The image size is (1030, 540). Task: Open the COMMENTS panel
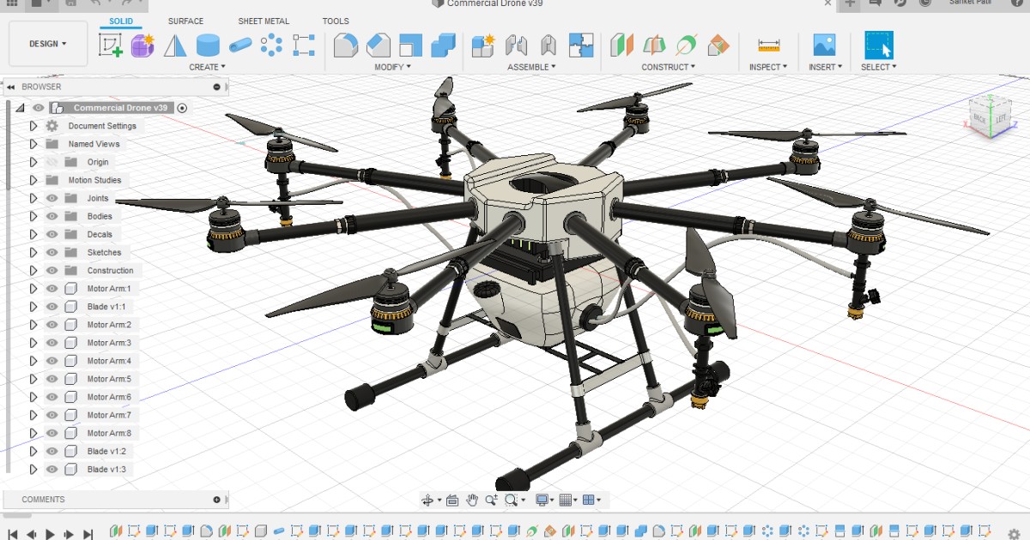[43, 499]
